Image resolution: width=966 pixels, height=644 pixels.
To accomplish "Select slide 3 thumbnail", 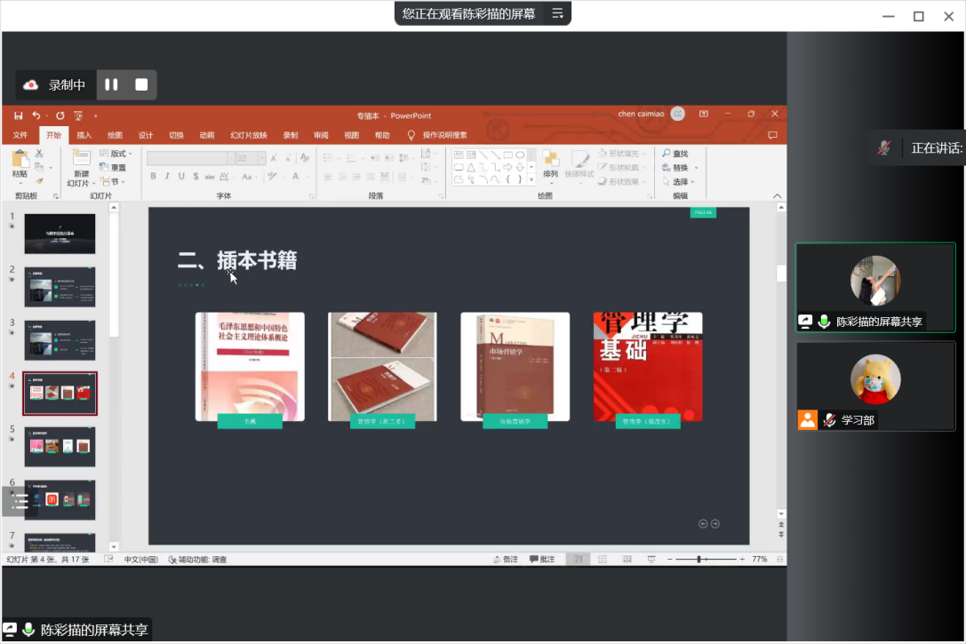I will (60, 340).
